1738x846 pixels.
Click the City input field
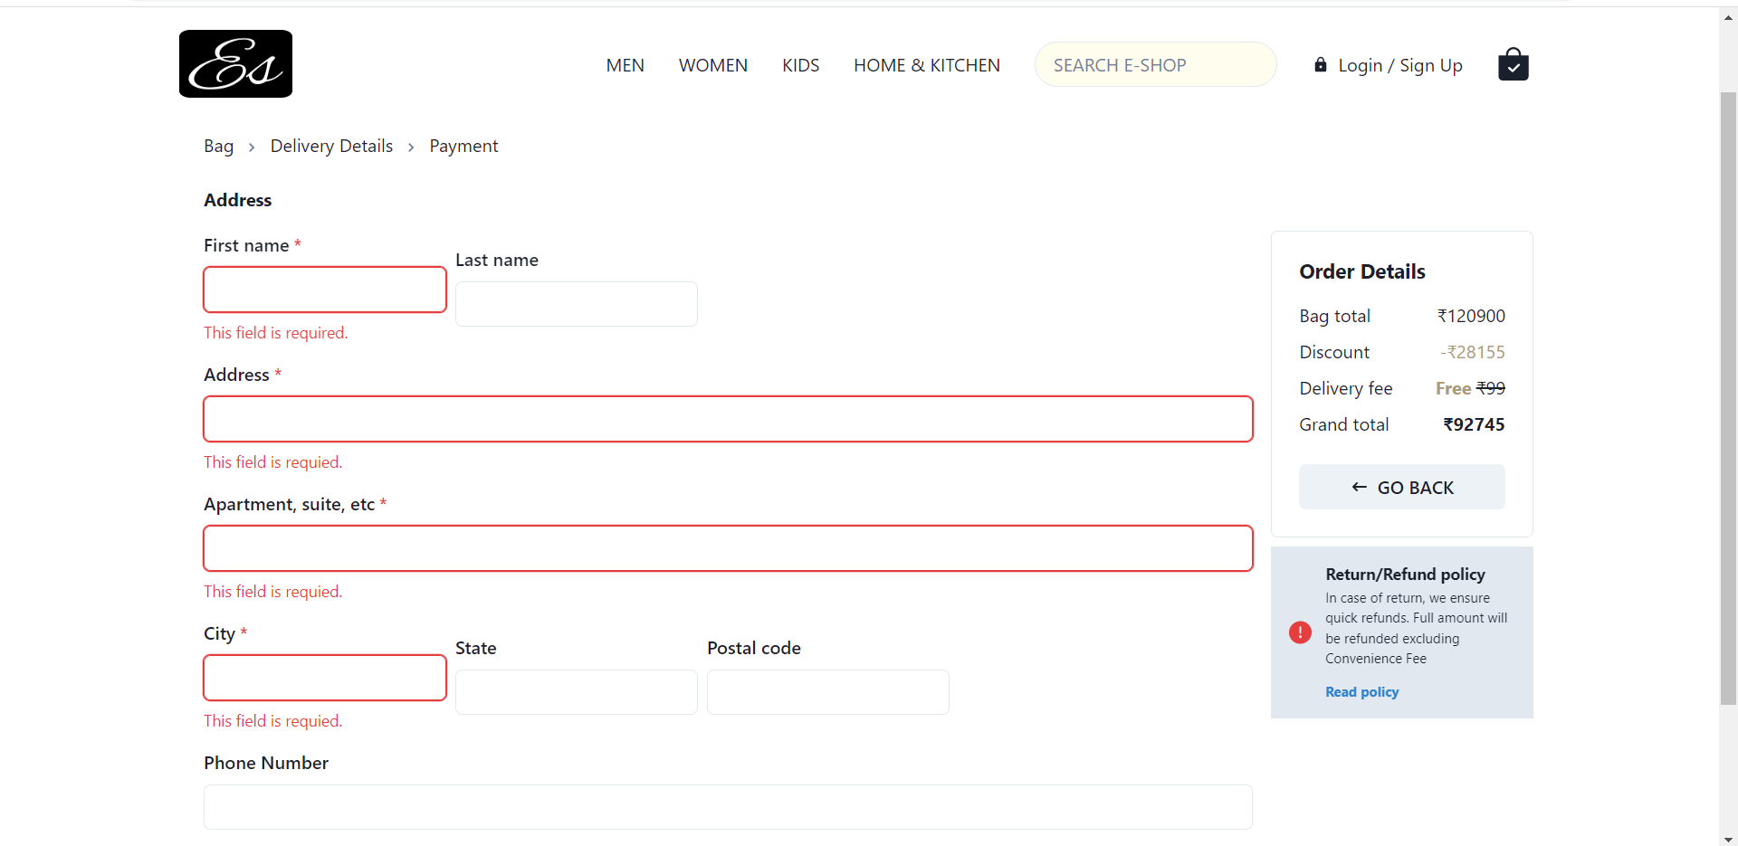pos(325,678)
